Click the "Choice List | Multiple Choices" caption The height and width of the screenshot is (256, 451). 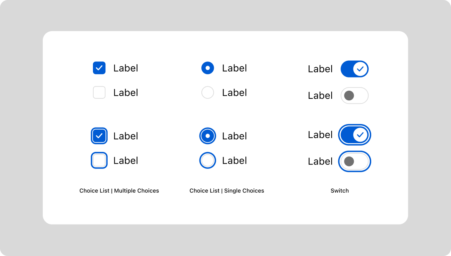pyautogui.click(x=119, y=191)
